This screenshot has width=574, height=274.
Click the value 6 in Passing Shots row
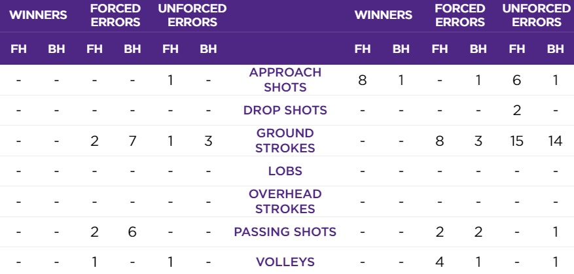(132, 231)
